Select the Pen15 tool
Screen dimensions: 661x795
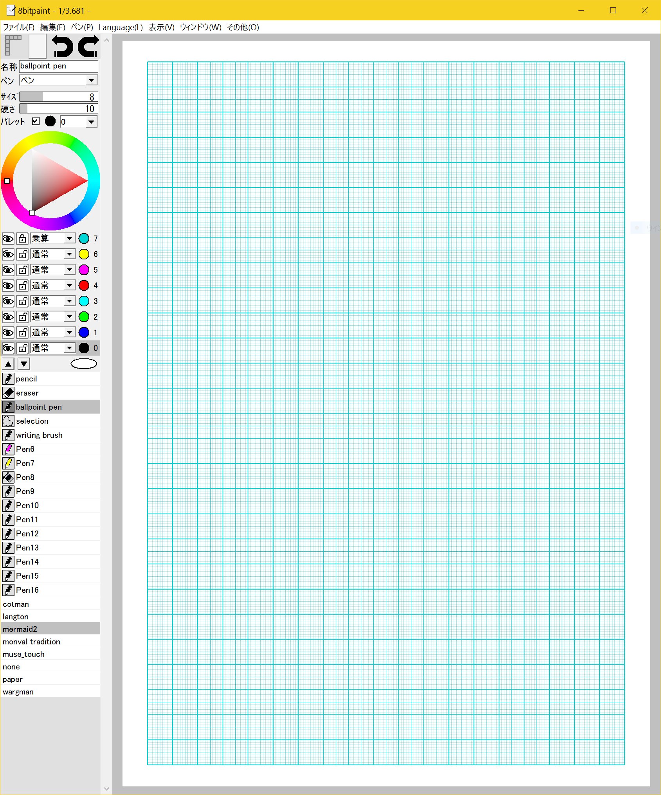point(50,576)
